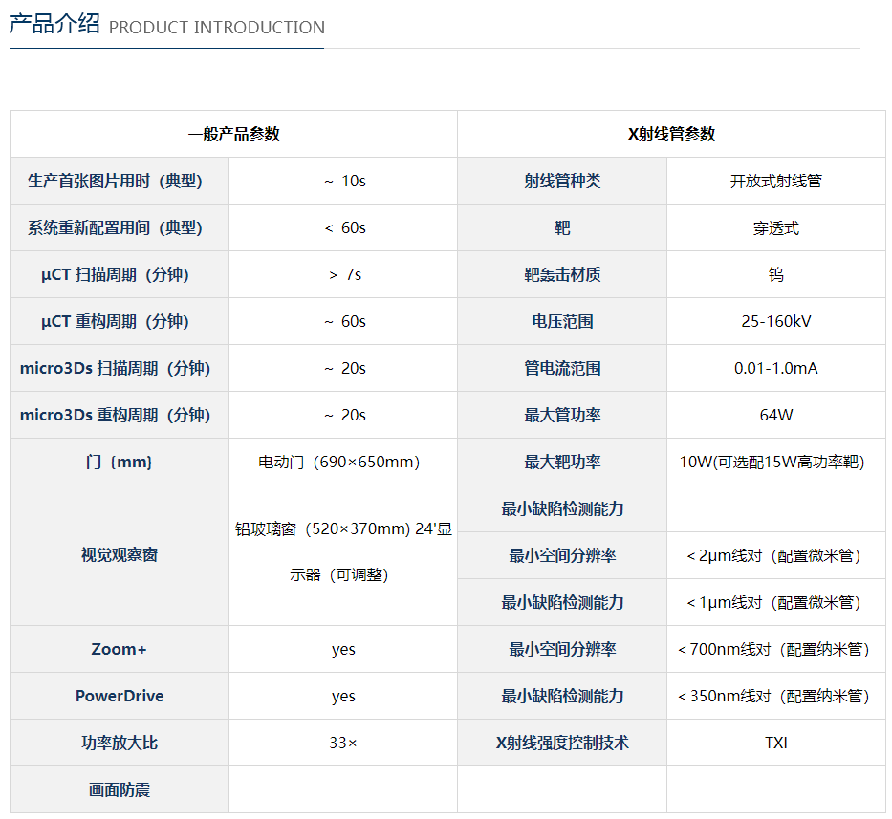Click the 10W(可选配15W高功率靶) cell

tap(772, 463)
